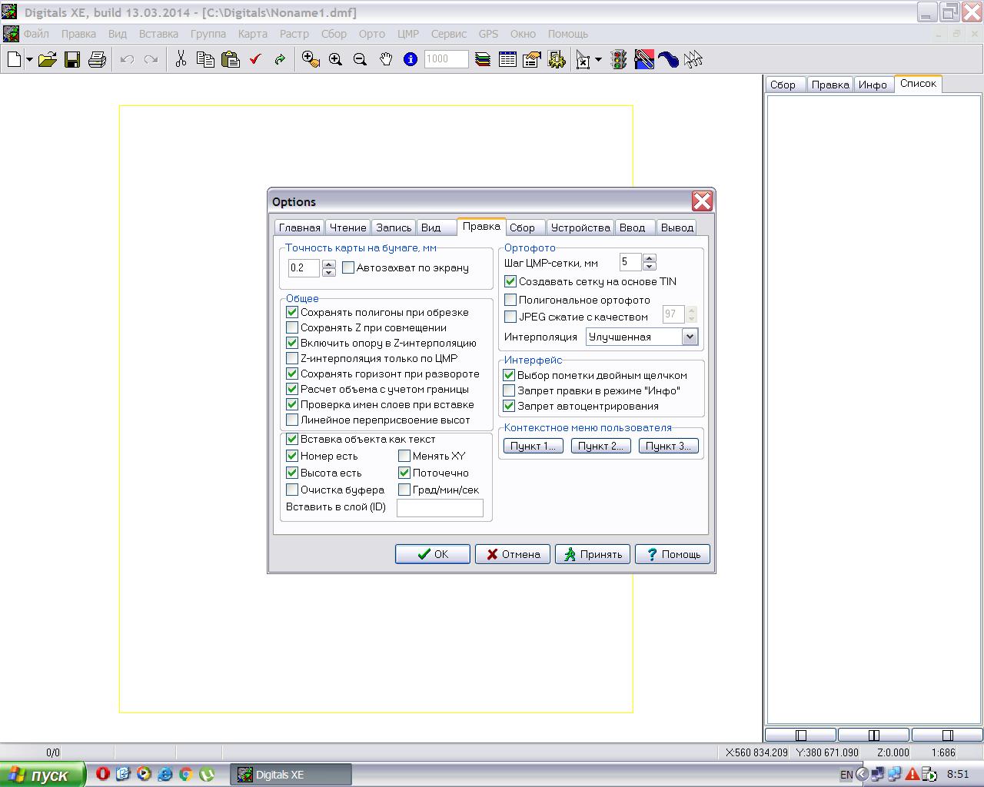Enable Запрет правки в режиме Инфо
Image resolution: width=984 pixels, height=787 pixels.
click(x=509, y=390)
